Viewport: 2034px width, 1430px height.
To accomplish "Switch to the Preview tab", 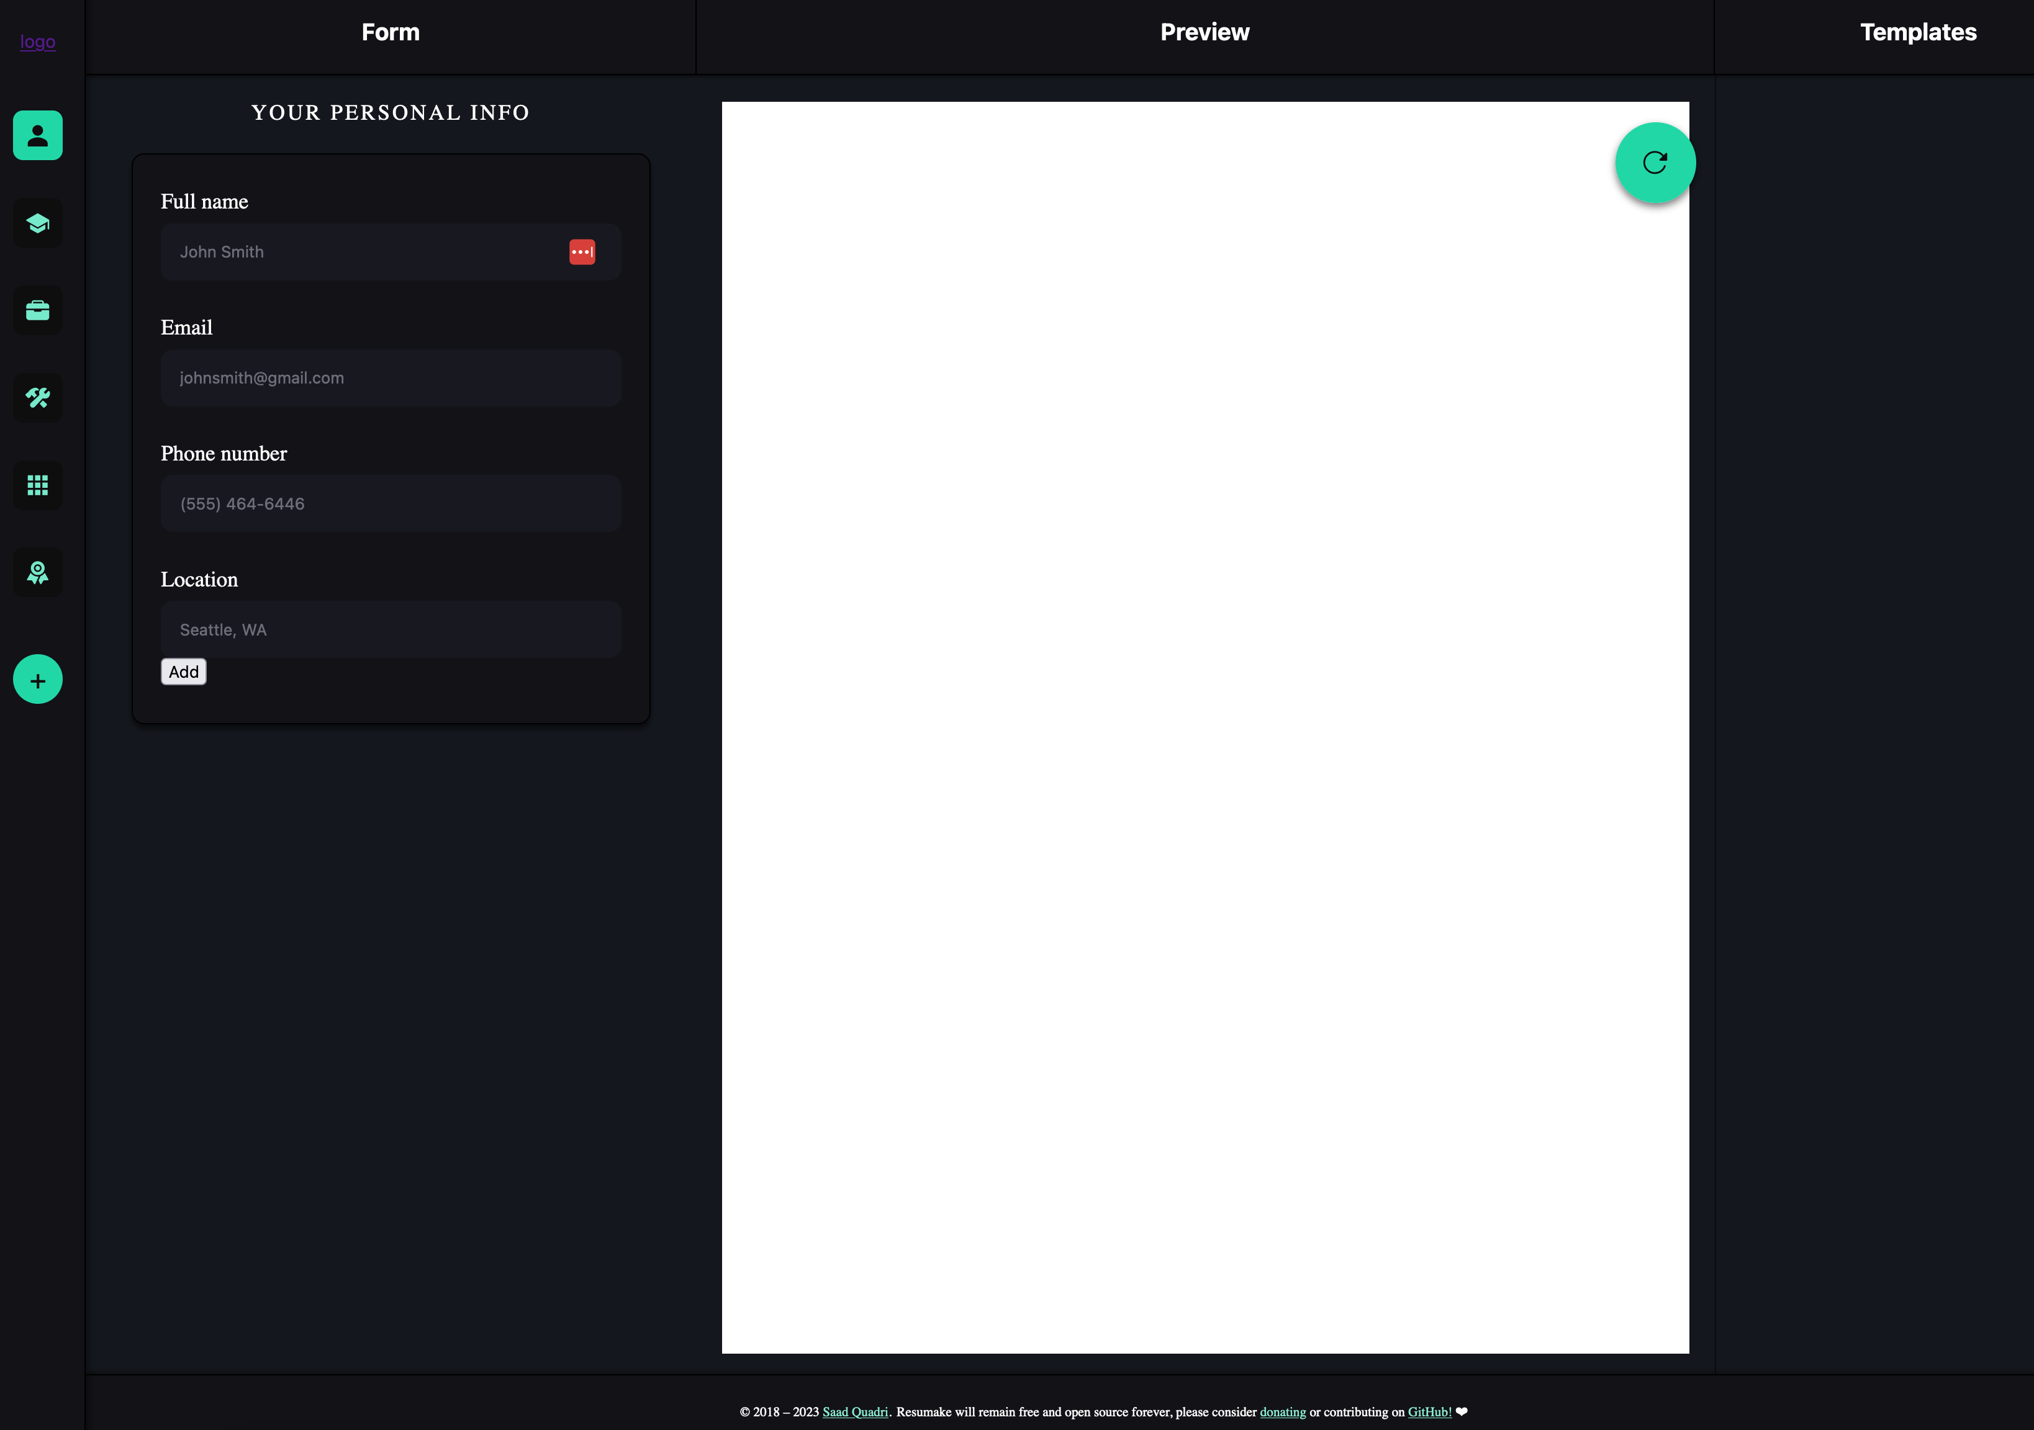I will pyautogui.click(x=1204, y=33).
